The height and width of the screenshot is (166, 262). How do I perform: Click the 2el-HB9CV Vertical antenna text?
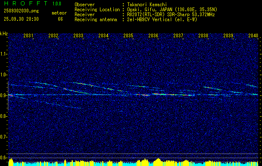(162, 20)
